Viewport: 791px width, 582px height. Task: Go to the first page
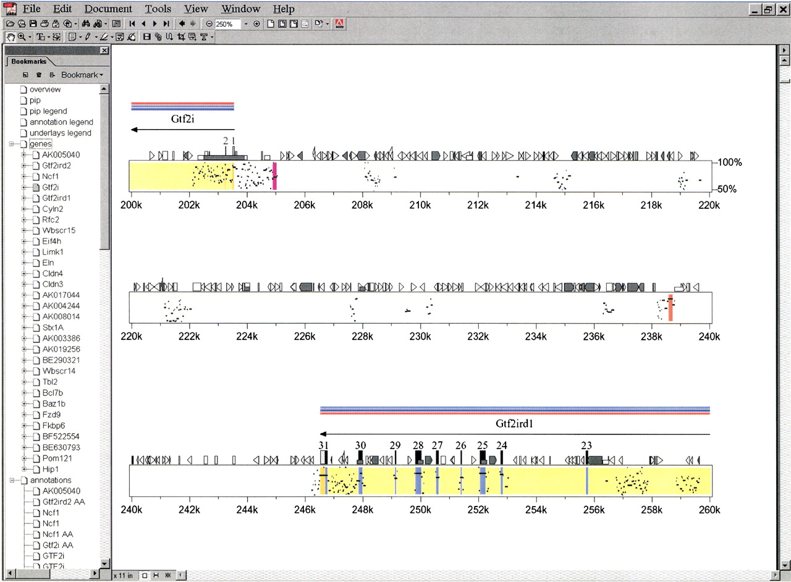coord(132,23)
